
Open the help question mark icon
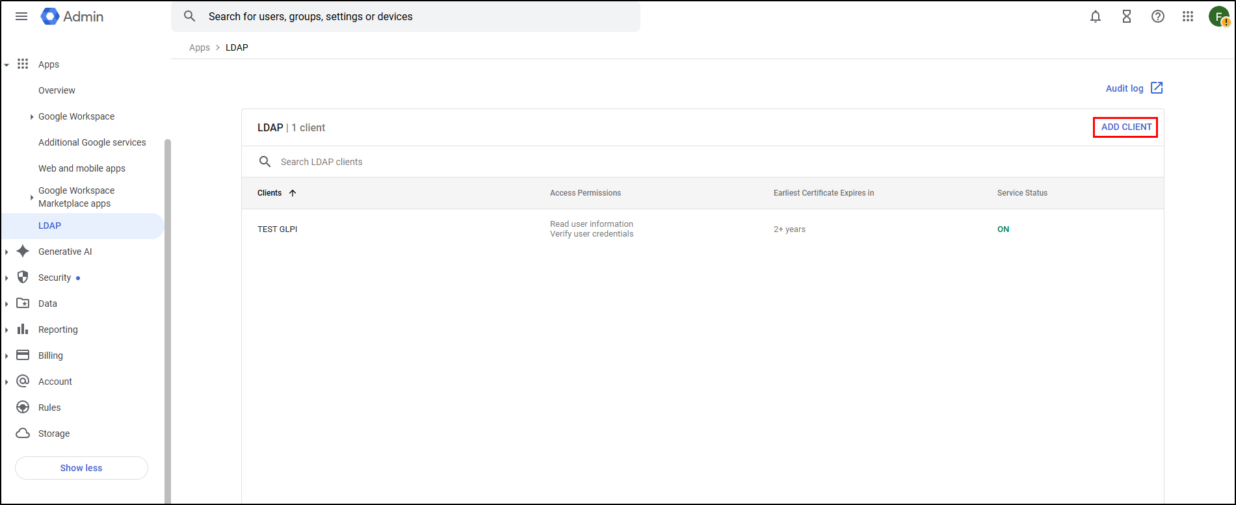coord(1158,17)
